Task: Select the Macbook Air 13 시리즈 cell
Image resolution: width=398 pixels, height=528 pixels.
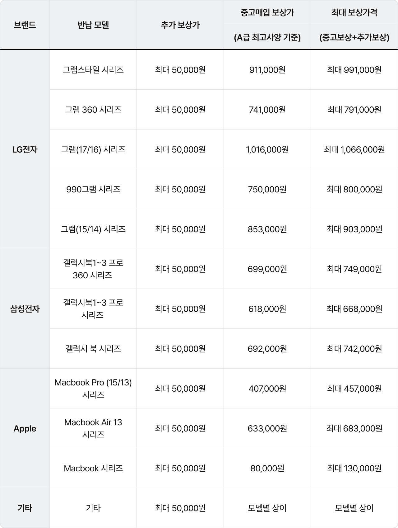Action: (93, 428)
